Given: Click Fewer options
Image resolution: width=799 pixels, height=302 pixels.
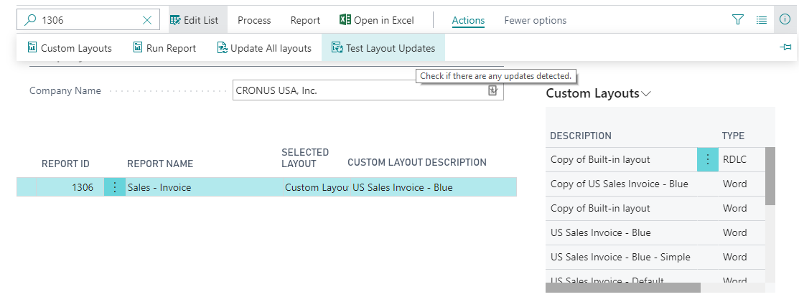Looking at the screenshot, I should tap(535, 20).
